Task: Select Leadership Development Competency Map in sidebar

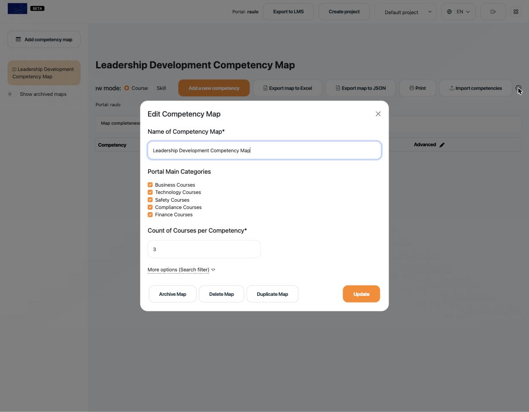Action: tap(44, 73)
